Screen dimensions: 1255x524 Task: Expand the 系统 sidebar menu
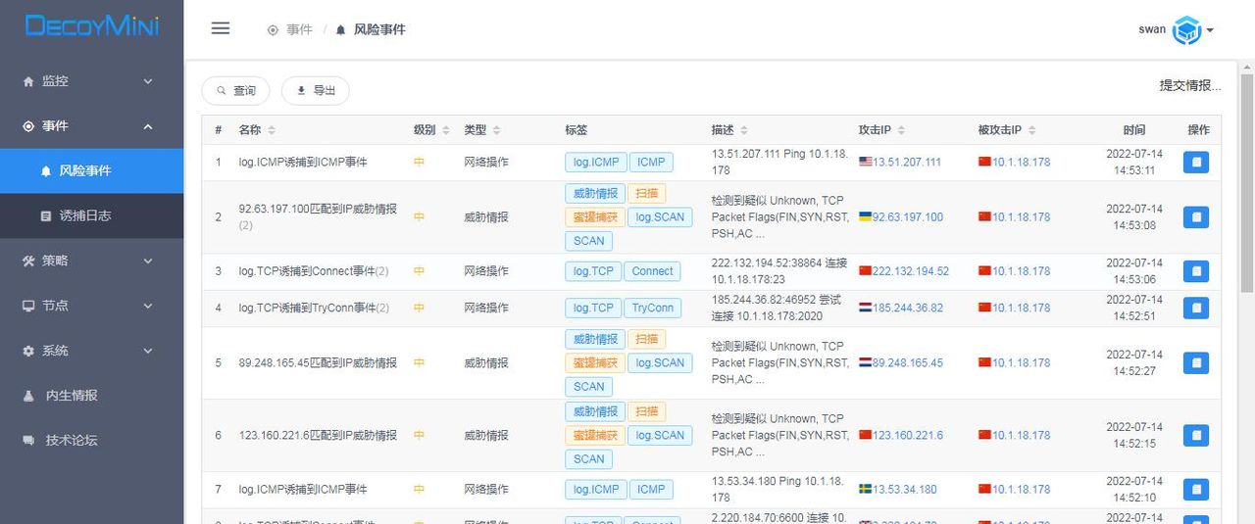(92, 351)
